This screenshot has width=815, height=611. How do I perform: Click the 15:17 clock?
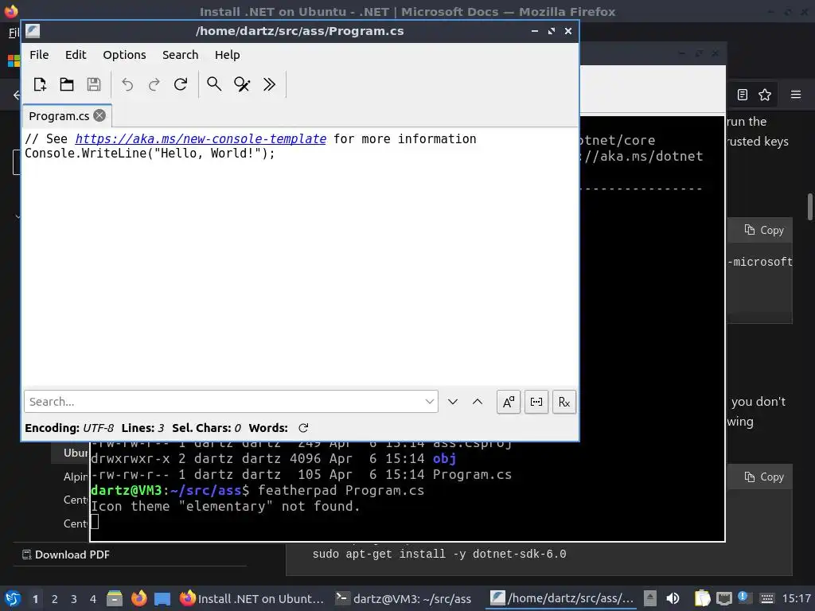(796, 598)
